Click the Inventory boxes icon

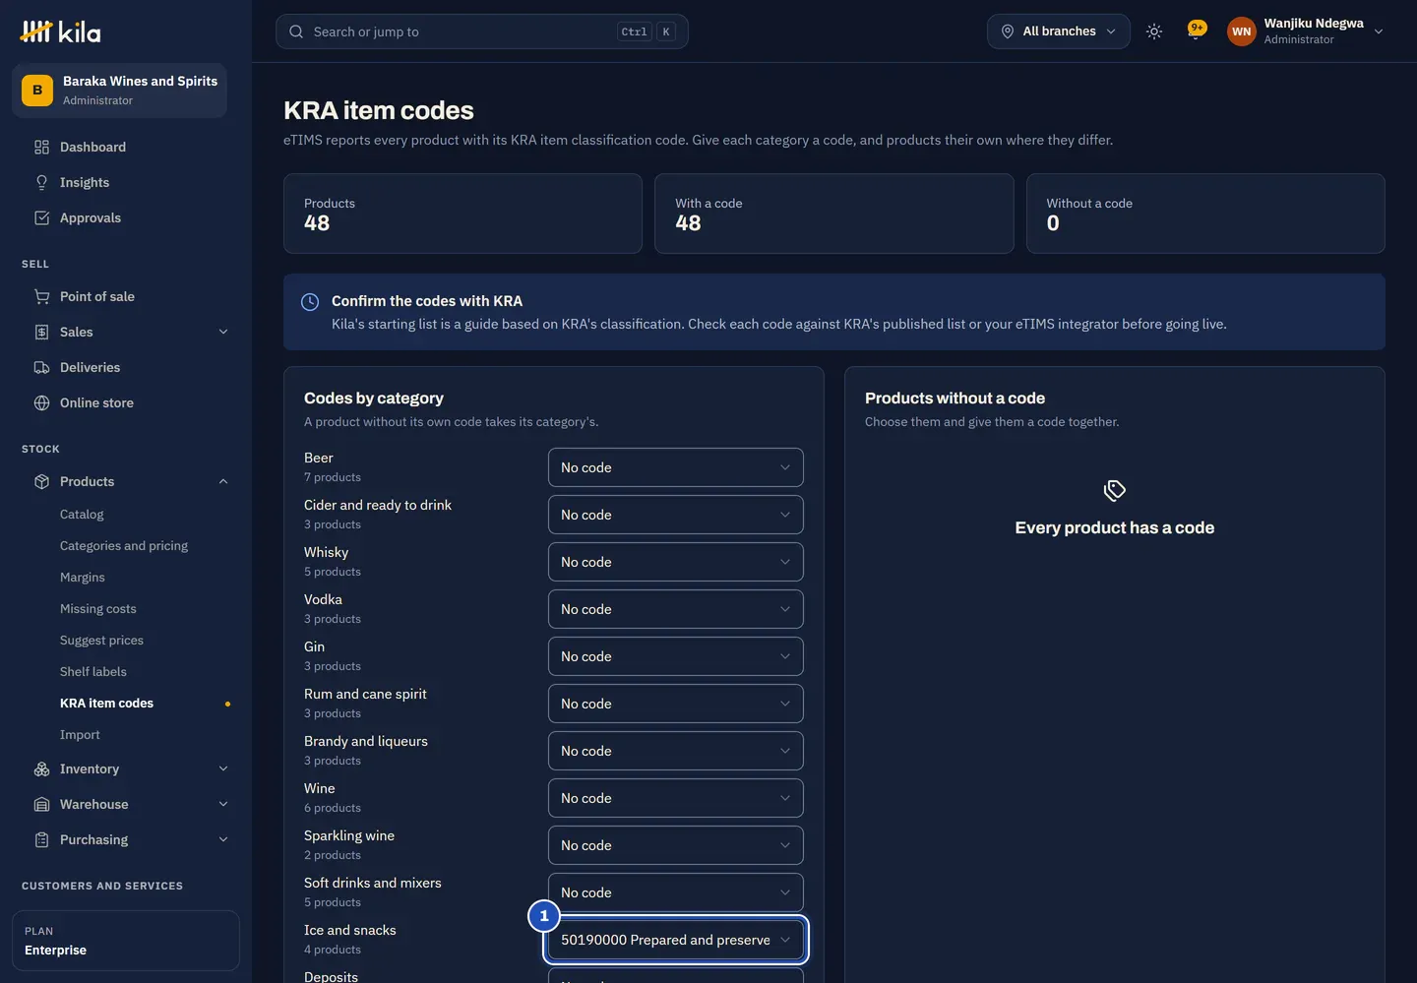click(x=41, y=768)
